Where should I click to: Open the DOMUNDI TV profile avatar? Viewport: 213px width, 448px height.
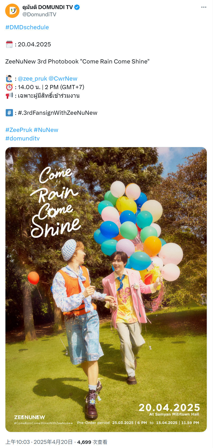point(12,11)
